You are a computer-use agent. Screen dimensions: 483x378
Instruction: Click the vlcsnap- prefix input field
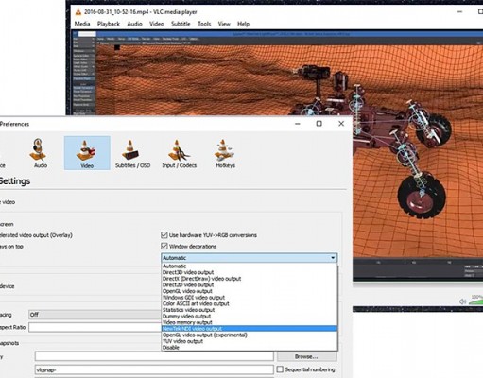point(154,369)
